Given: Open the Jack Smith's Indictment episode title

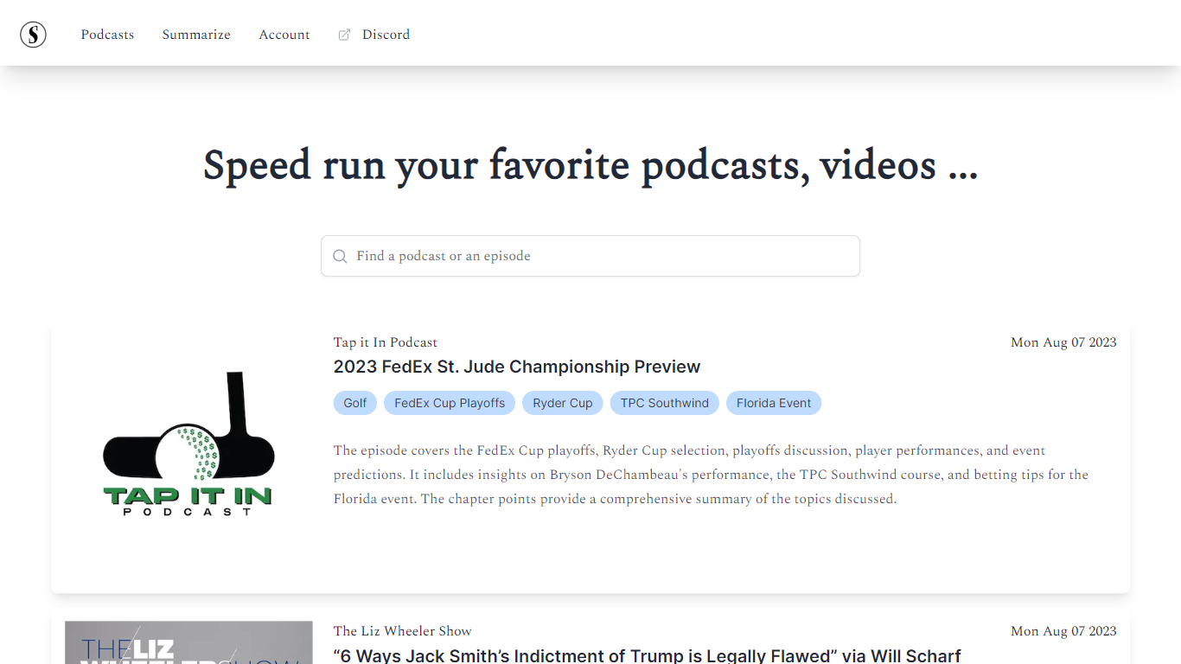Looking at the screenshot, I should point(647,655).
